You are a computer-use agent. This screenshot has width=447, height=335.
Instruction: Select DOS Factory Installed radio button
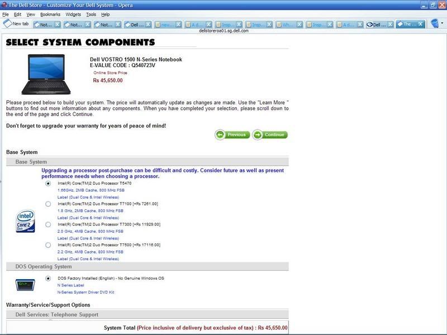48,278
